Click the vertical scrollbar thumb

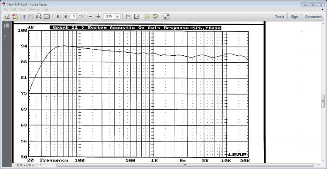coord(323,101)
